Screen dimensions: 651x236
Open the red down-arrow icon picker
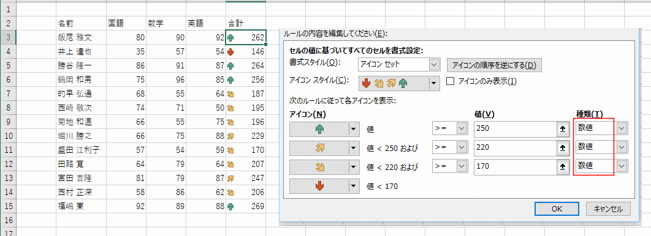(353, 186)
